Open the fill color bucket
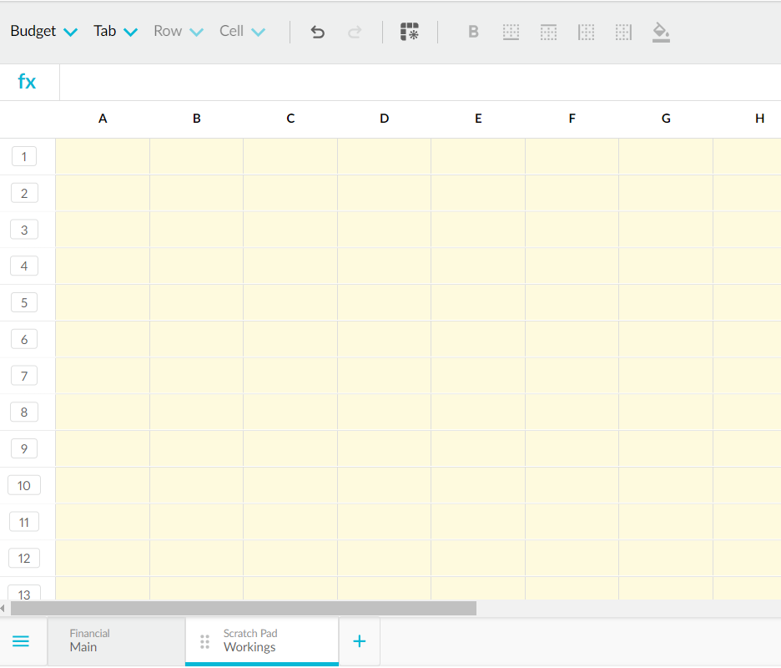The height and width of the screenshot is (668, 781). click(661, 33)
